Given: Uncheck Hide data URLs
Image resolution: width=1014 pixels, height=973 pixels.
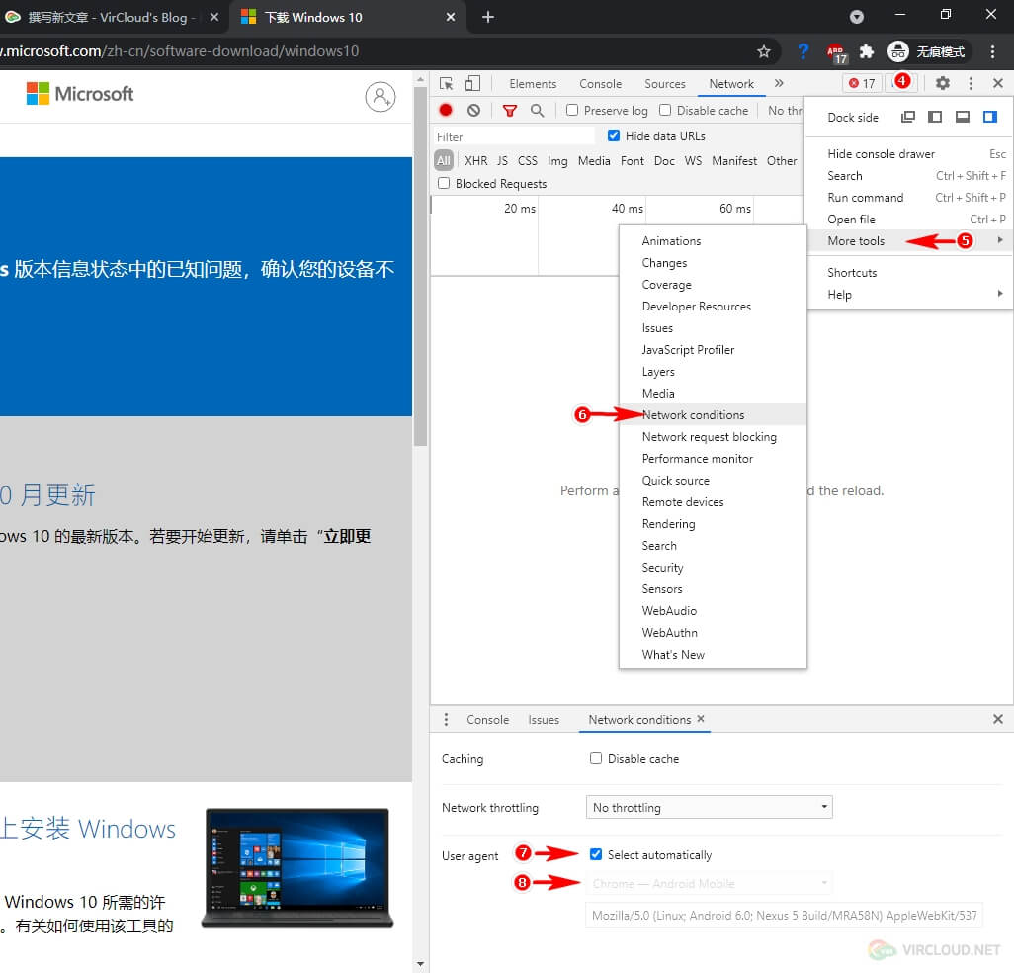Looking at the screenshot, I should [614, 135].
